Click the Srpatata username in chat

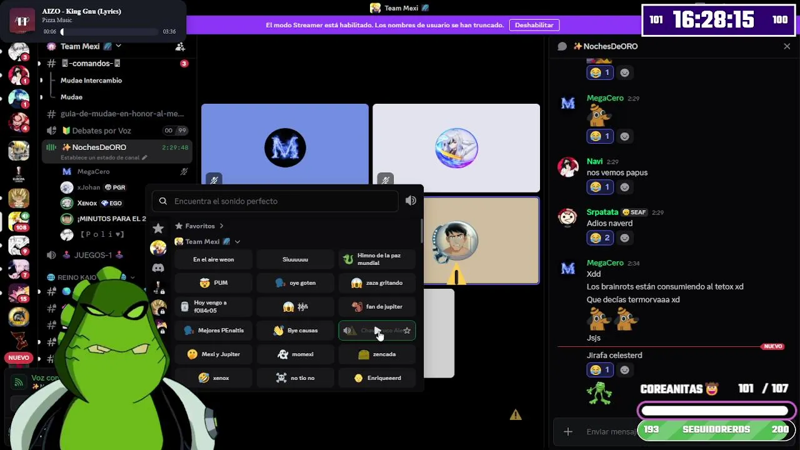tap(602, 212)
